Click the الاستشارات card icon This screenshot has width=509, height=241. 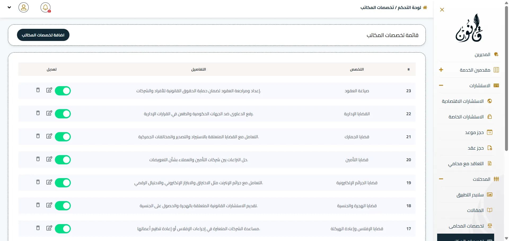[497, 85]
